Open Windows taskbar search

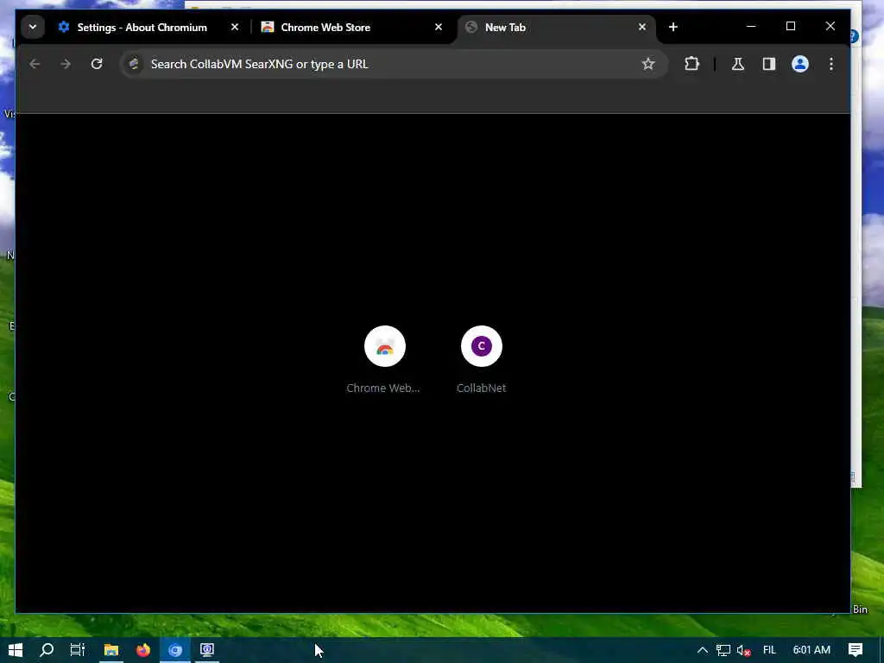47,650
